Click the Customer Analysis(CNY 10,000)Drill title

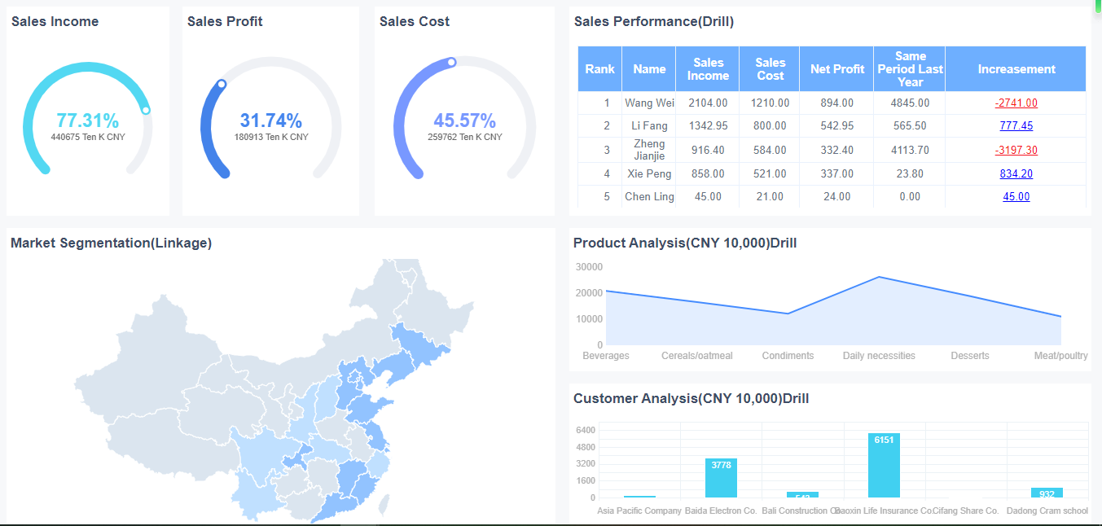[691, 398]
